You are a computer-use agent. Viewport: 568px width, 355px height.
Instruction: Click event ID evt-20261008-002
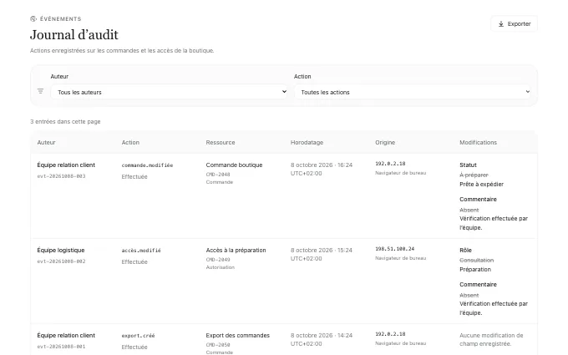pyautogui.click(x=61, y=261)
